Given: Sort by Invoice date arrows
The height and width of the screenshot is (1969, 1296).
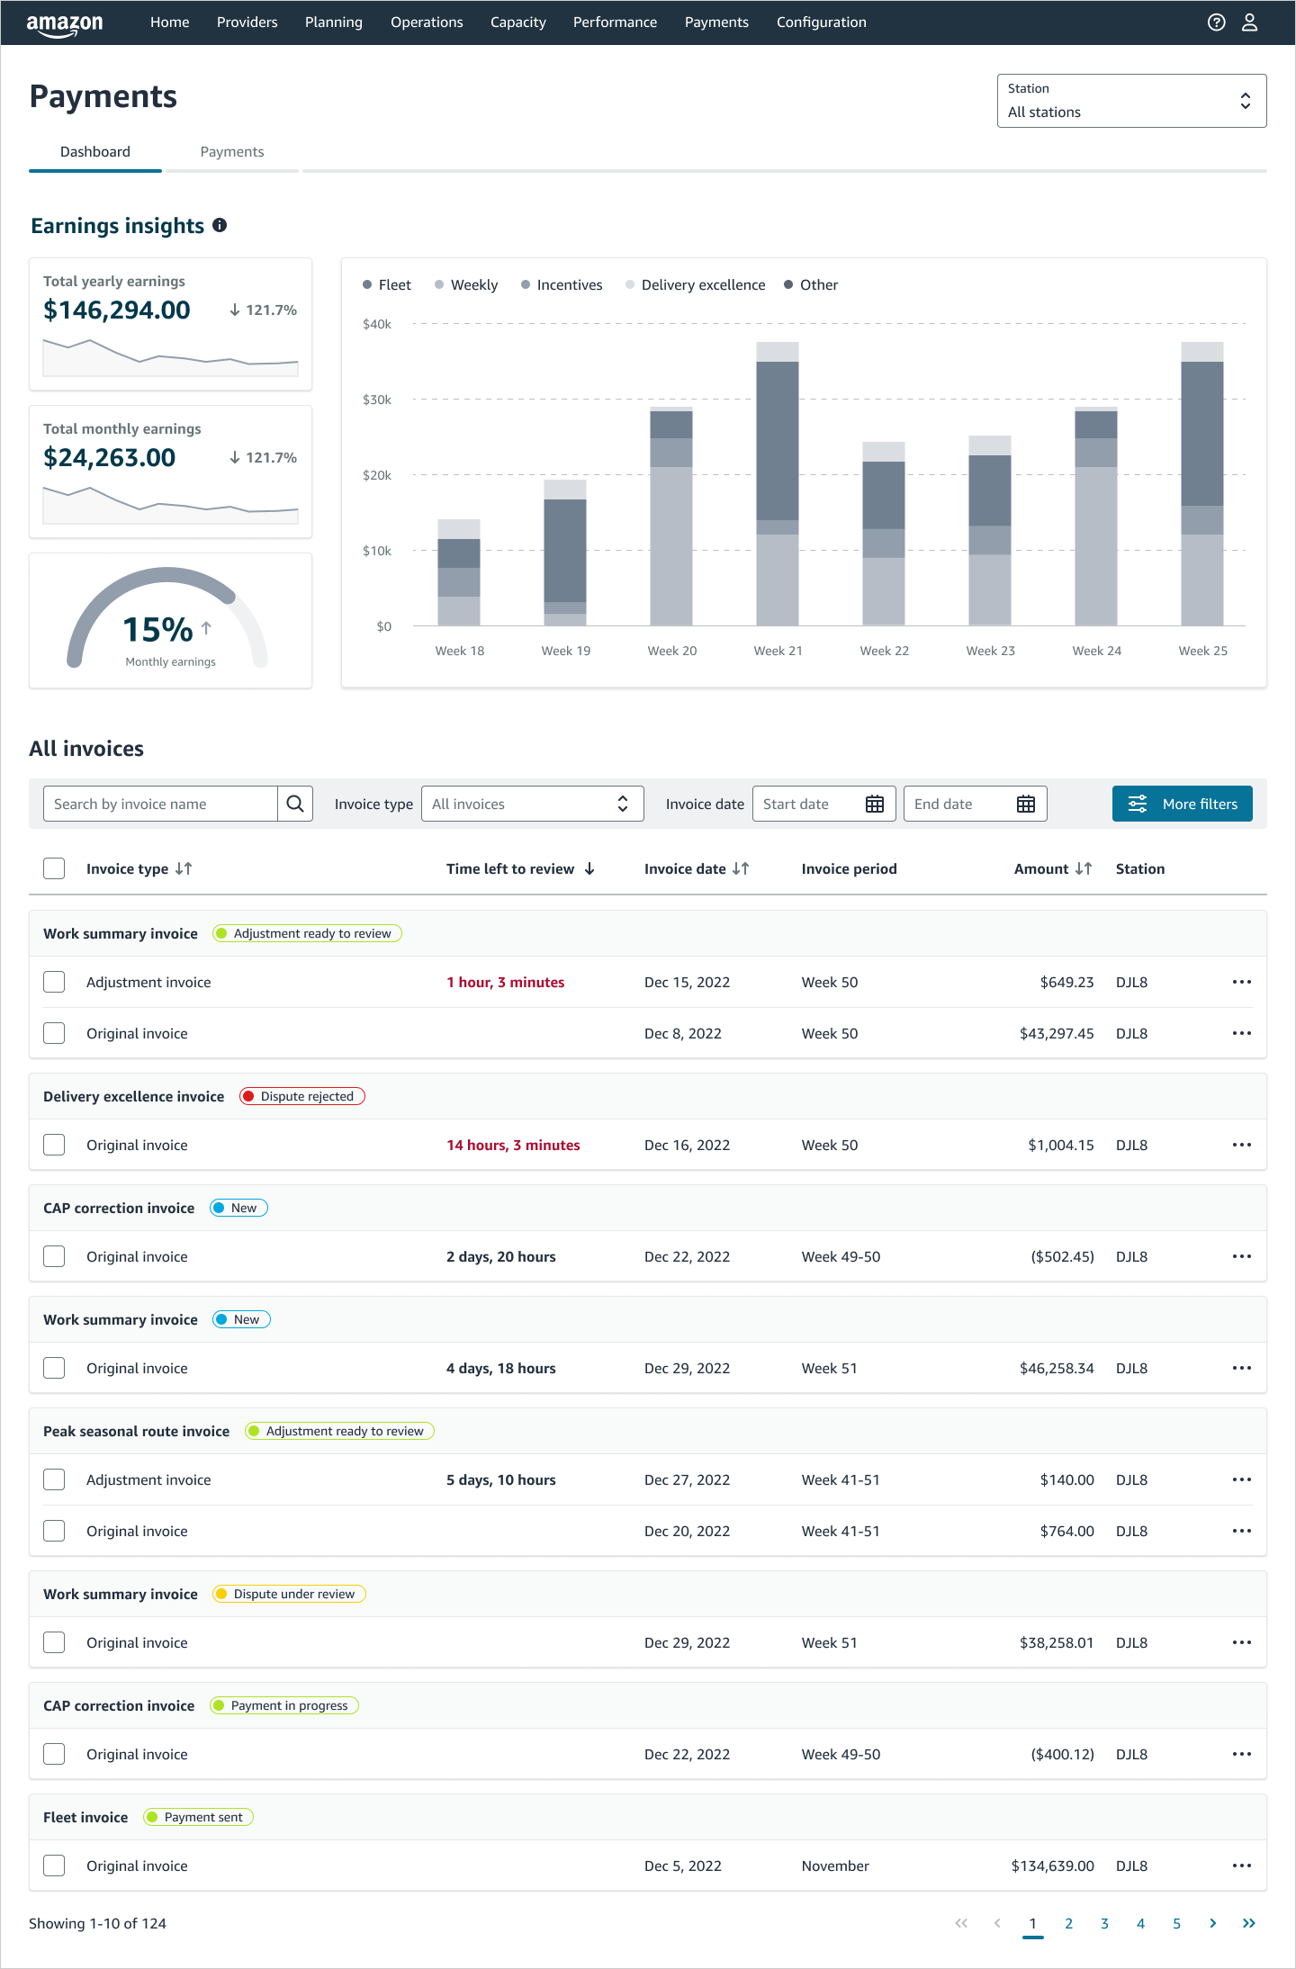Looking at the screenshot, I should (x=741, y=868).
